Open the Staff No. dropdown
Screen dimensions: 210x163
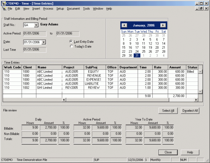36,25
